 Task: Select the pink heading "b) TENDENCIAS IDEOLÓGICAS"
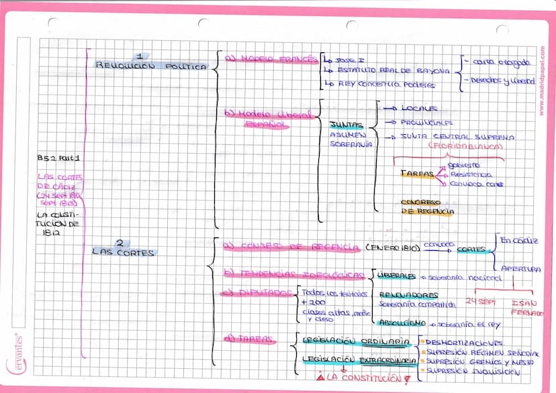[x=294, y=274]
